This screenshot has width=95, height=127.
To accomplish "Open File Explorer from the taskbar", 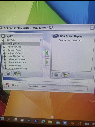I will tap(50, 122).
